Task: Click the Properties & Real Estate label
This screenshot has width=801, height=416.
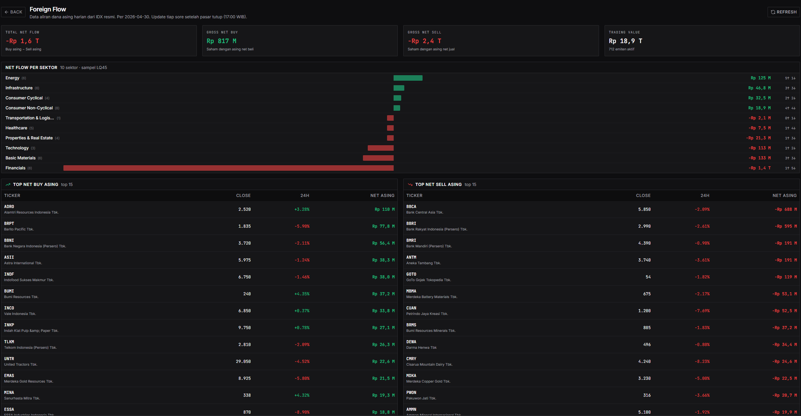Action: pyautogui.click(x=29, y=138)
